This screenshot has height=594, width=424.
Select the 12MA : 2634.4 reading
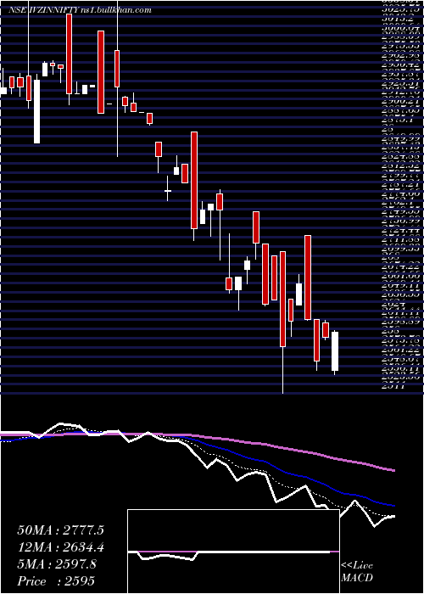(x=60, y=547)
